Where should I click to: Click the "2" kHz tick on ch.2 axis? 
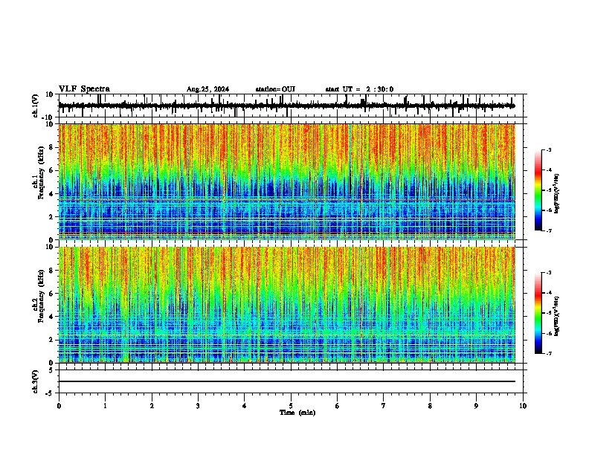[51, 340]
